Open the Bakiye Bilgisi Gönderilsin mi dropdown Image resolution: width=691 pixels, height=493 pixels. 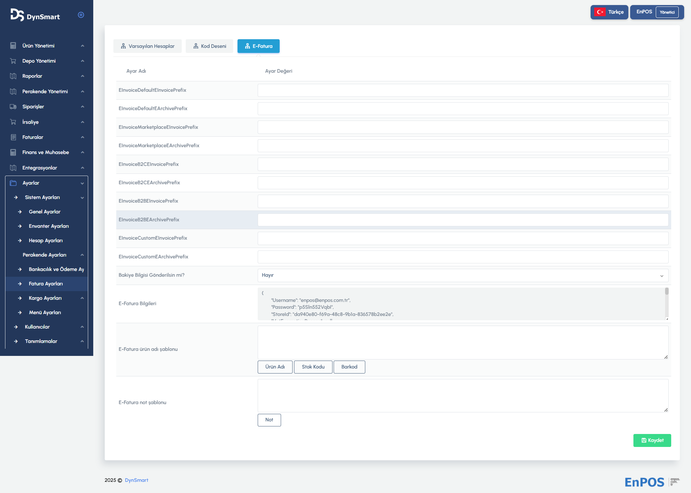(463, 275)
